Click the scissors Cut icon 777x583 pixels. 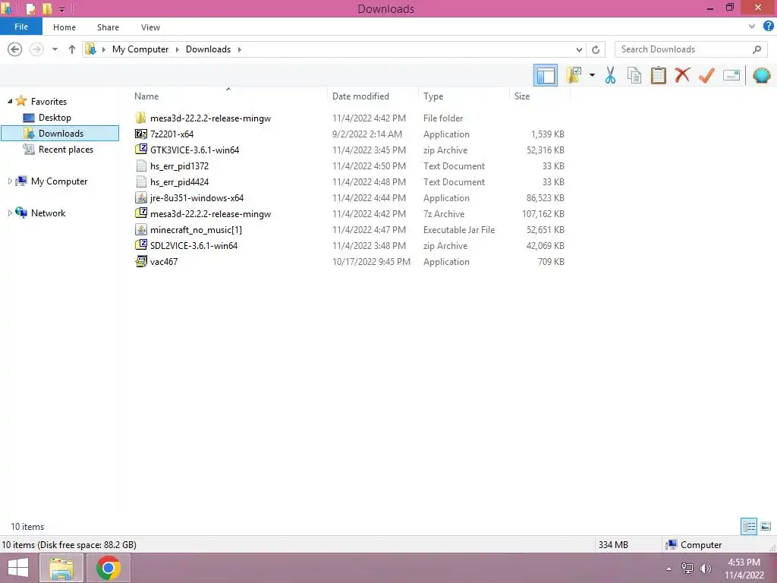pyautogui.click(x=610, y=75)
